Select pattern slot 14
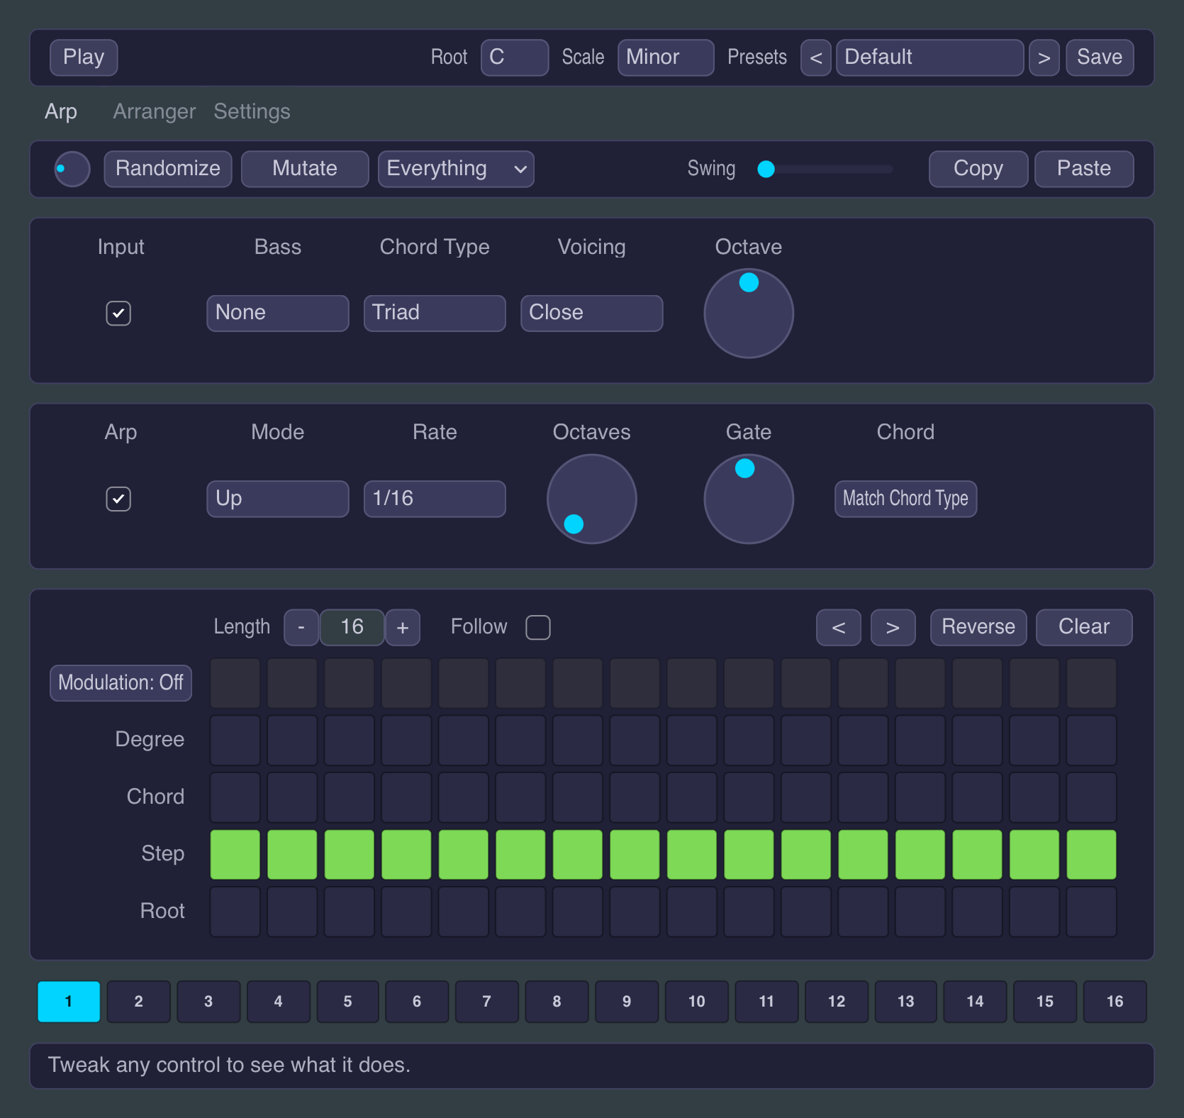This screenshot has height=1118, width=1184. 975,1002
